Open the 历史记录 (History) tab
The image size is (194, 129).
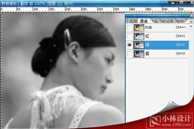[167, 21]
